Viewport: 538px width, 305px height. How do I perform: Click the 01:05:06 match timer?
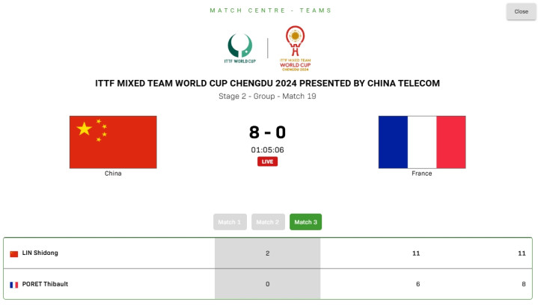267,150
